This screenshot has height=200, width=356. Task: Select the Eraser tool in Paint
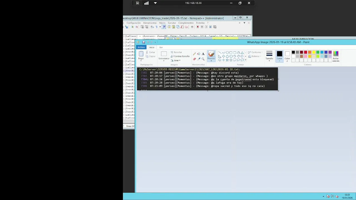194,59
